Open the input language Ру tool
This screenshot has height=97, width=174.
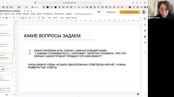43,18
